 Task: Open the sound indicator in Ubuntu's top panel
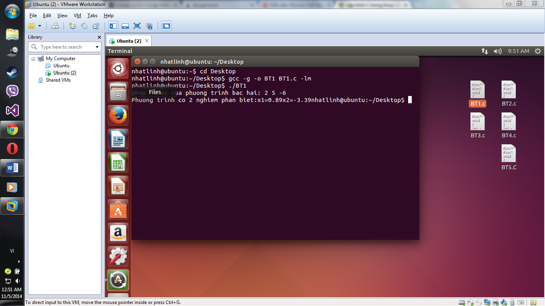pyautogui.click(x=497, y=51)
